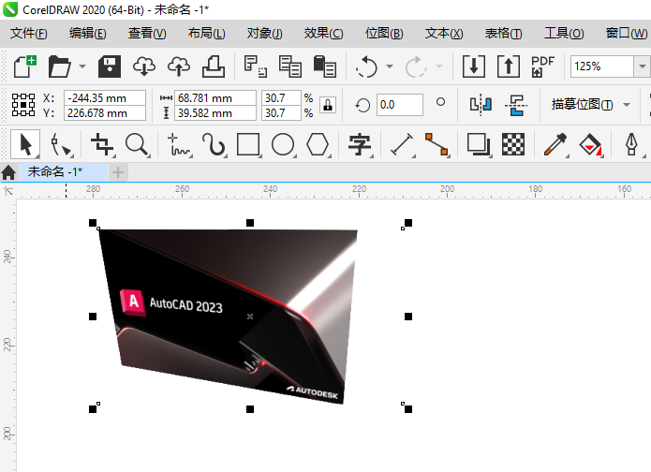Open the 文件(F) menu
The height and width of the screenshot is (472, 651).
[x=29, y=33]
